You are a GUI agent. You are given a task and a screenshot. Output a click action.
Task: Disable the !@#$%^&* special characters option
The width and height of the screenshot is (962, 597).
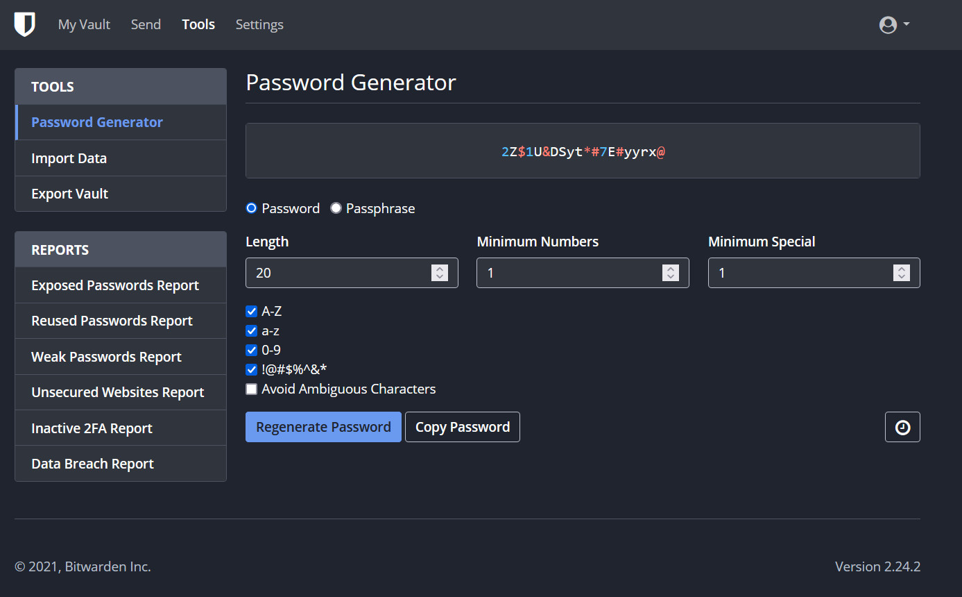(251, 369)
